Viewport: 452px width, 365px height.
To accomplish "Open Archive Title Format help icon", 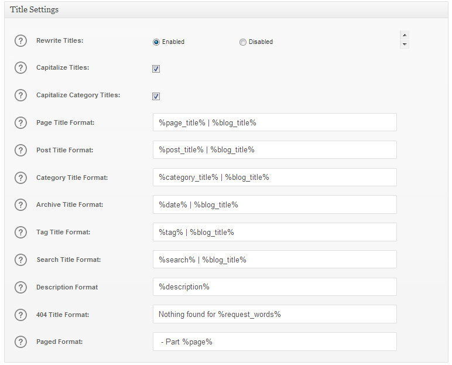I will (x=20, y=205).
